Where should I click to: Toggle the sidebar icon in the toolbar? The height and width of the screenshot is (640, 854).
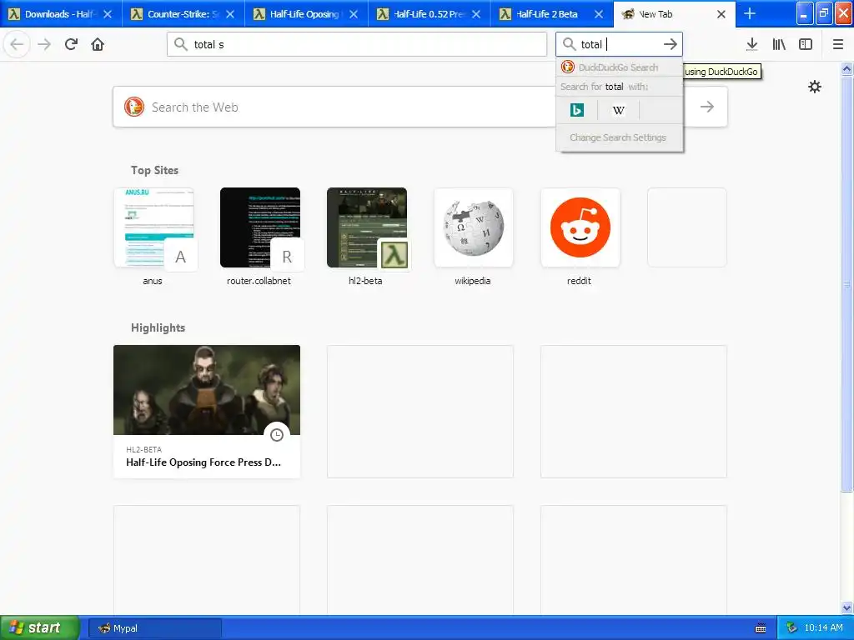click(x=806, y=44)
